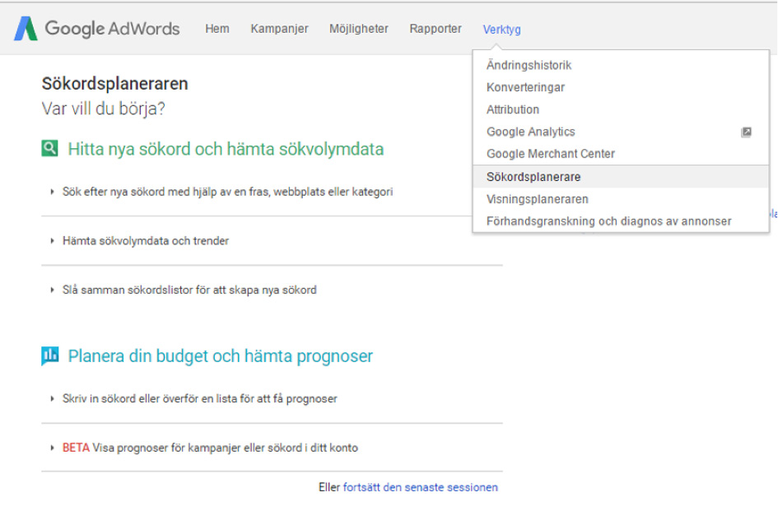The height and width of the screenshot is (511, 778).
Task: Click 'Var vill du börja?' subtitle
Action: [x=103, y=108]
